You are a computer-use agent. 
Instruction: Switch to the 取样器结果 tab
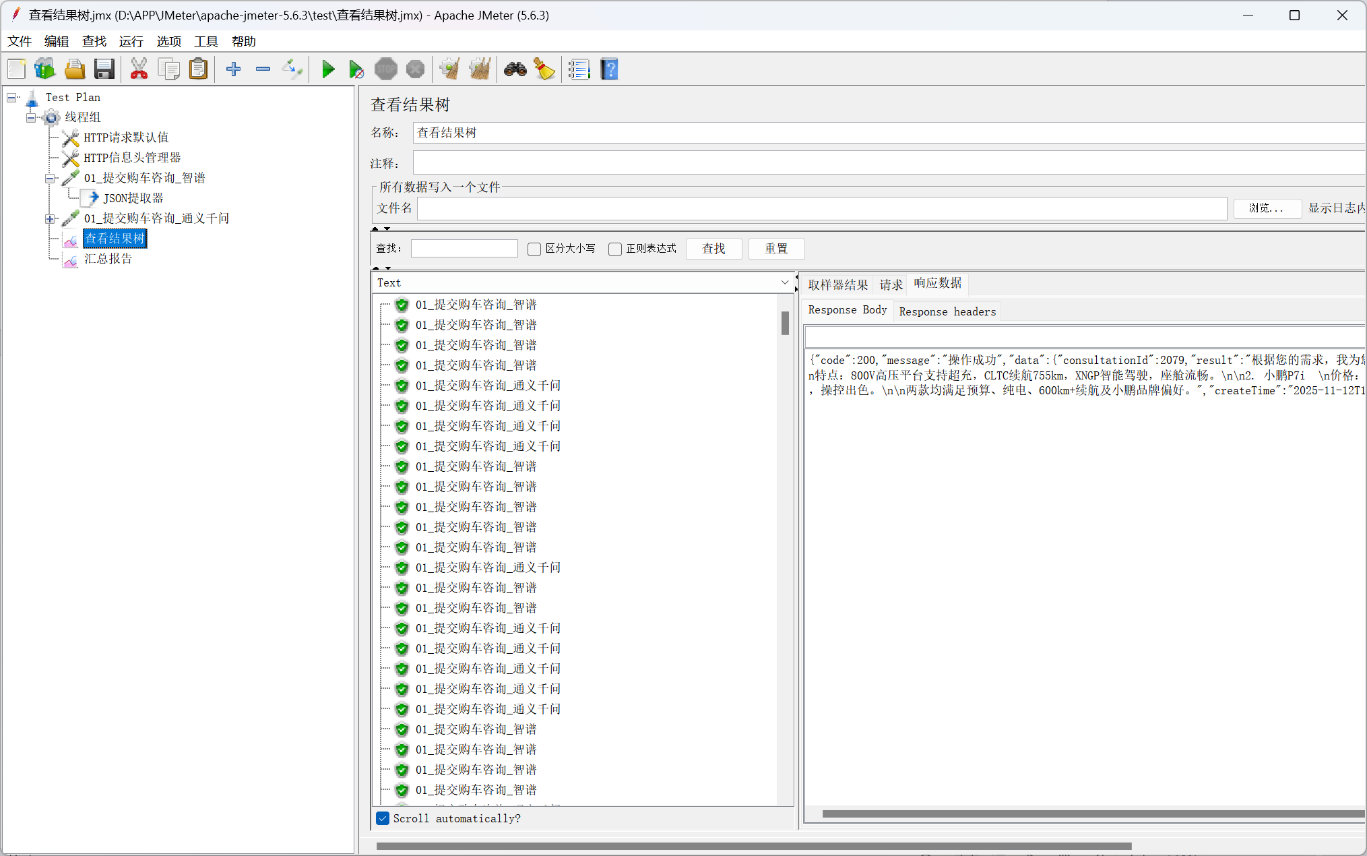[x=838, y=284]
